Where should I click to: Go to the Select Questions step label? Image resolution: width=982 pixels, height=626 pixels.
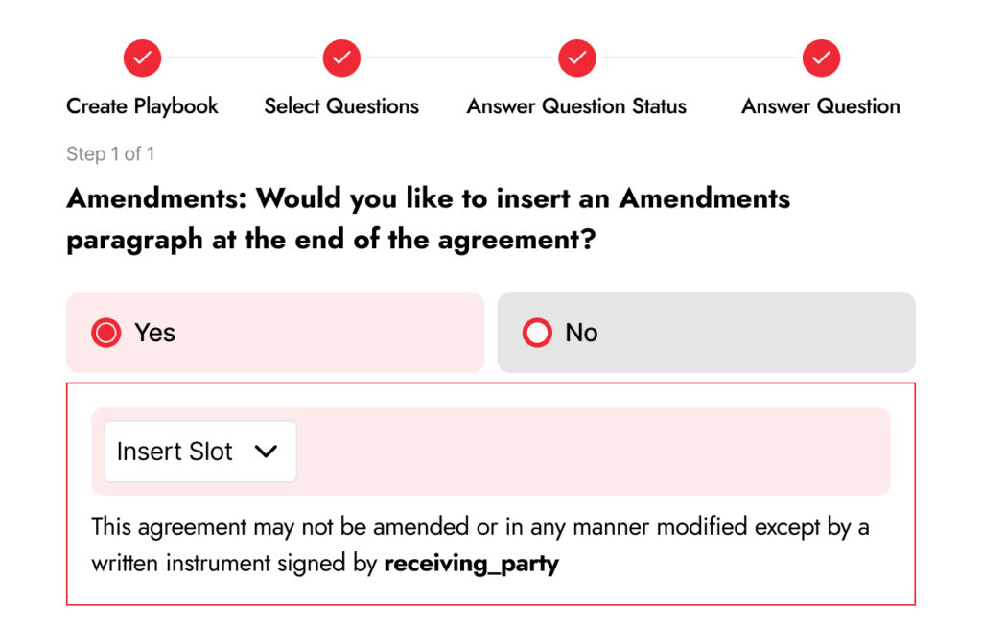[x=341, y=106]
